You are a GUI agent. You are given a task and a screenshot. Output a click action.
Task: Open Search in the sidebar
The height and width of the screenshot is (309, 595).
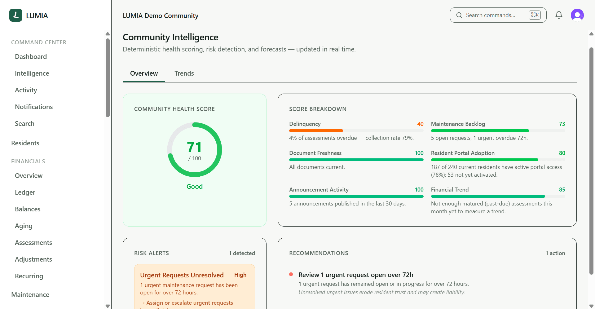click(24, 124)
